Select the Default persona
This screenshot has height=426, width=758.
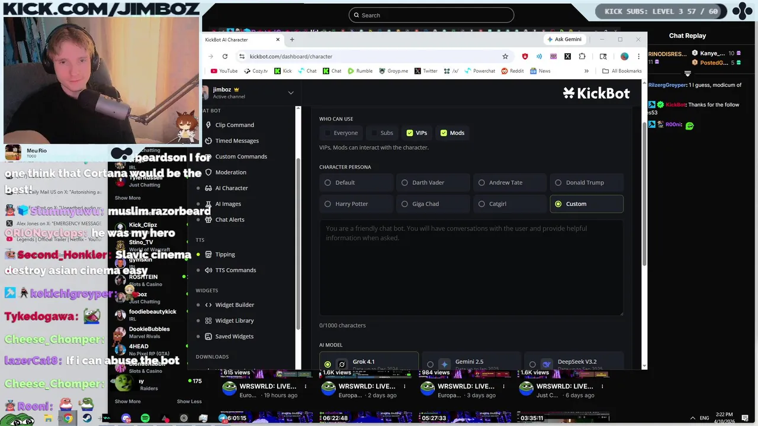356,182
